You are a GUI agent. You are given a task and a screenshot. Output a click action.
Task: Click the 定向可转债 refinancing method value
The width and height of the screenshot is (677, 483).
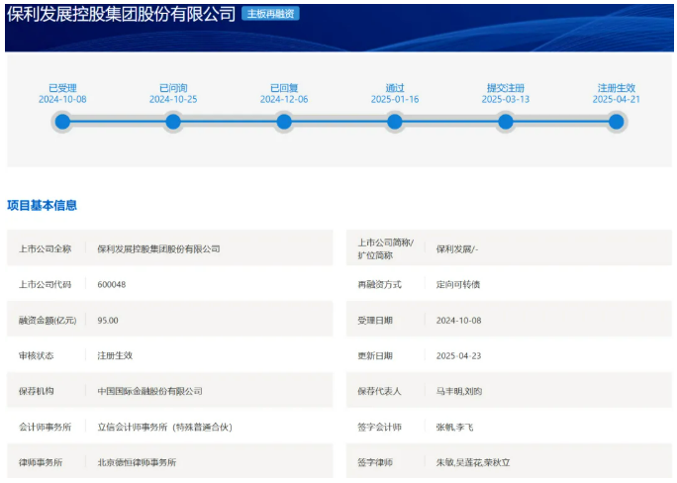458,284
